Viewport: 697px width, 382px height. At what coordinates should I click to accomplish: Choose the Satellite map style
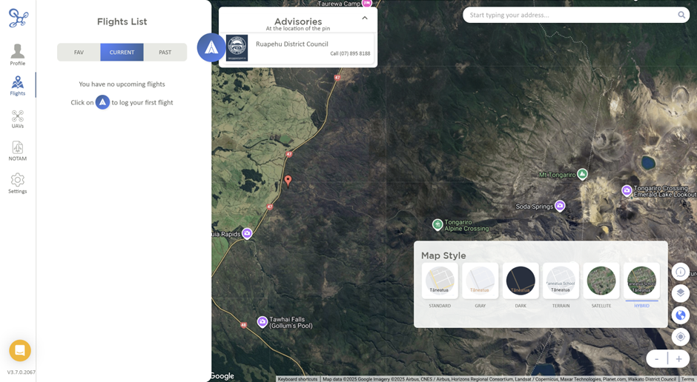tap(601, 281)
